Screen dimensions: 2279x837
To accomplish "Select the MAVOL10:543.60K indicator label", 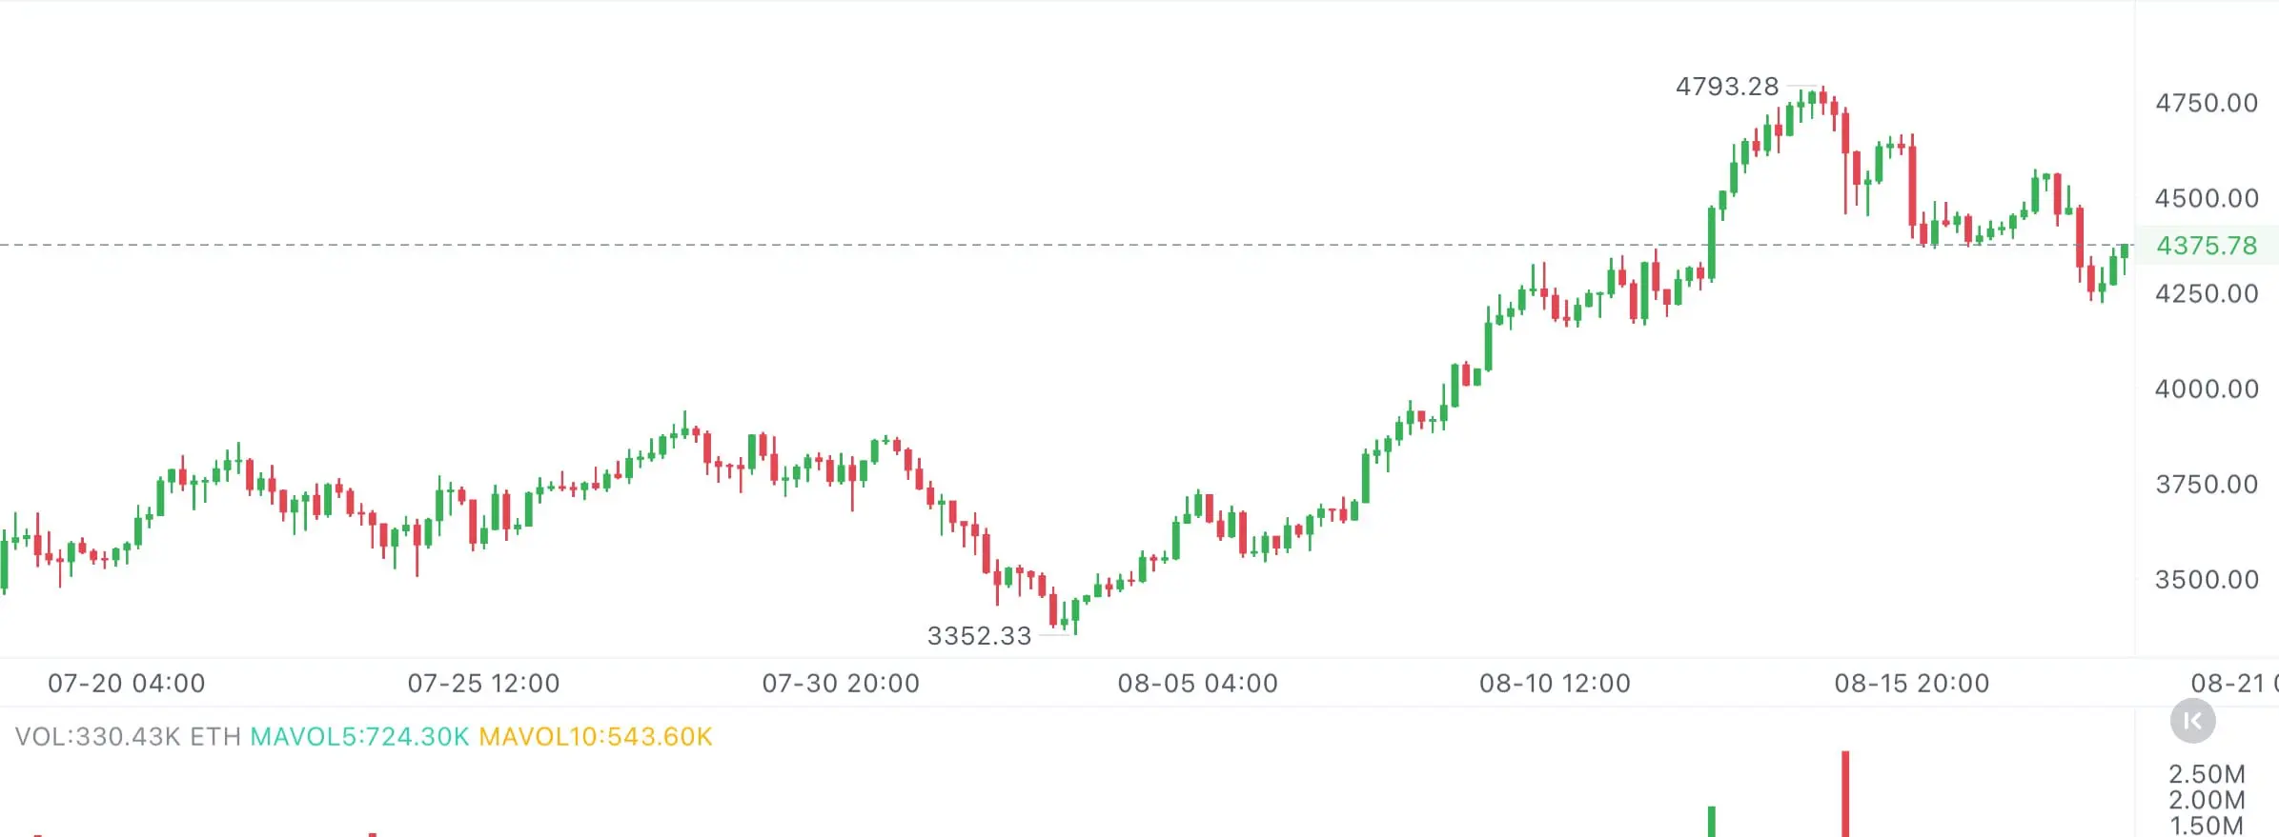I will 596,737.
